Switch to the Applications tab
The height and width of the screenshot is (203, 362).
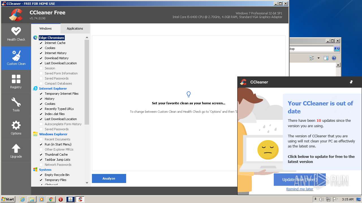pyautogui.click(x=75, y=28)
